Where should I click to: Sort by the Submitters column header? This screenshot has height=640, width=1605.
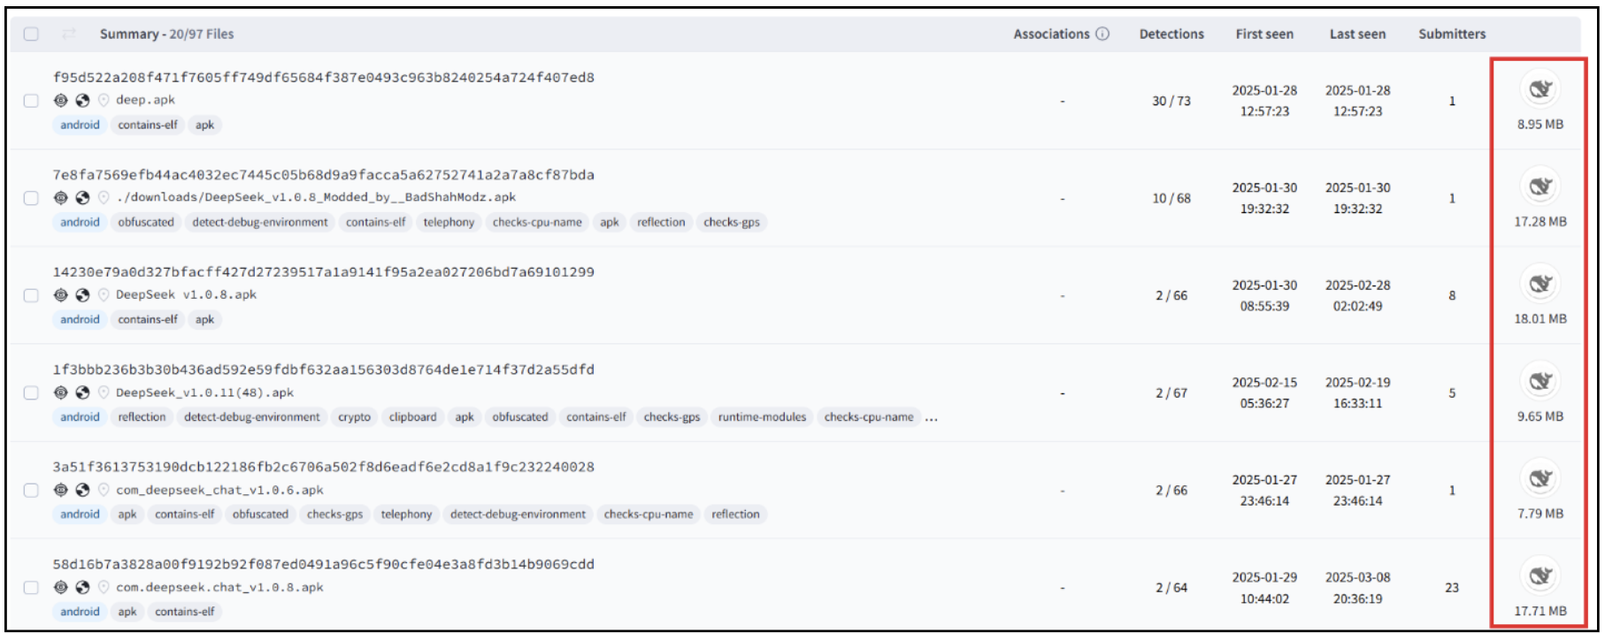click(x=1451, y=34)
